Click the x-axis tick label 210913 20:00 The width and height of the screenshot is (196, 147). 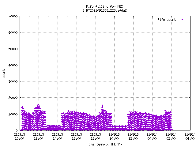pyautogui.click(x=114, y=136)
